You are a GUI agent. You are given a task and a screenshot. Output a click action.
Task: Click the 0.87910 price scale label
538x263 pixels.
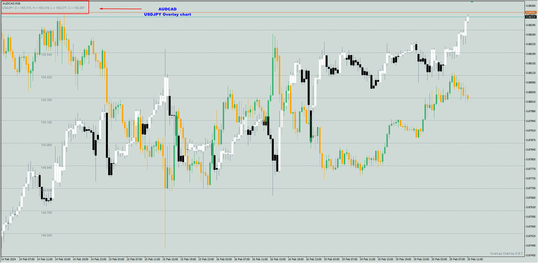(531, 131)
